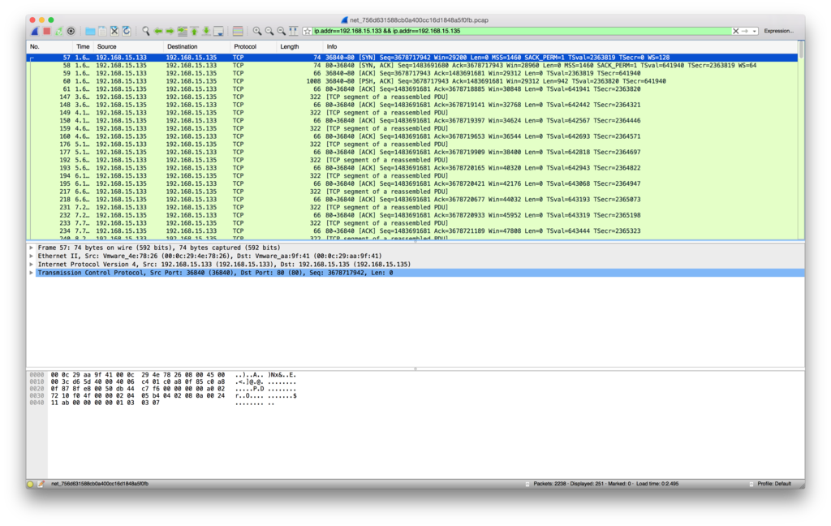Open the Find Packet tool

[144, 31]
